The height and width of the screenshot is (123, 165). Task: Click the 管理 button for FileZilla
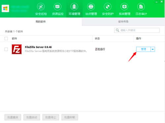(144, 49)
